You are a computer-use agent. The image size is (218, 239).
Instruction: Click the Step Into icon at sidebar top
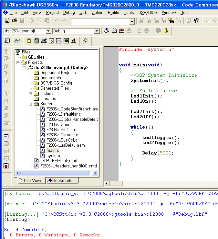pos(6,51)
